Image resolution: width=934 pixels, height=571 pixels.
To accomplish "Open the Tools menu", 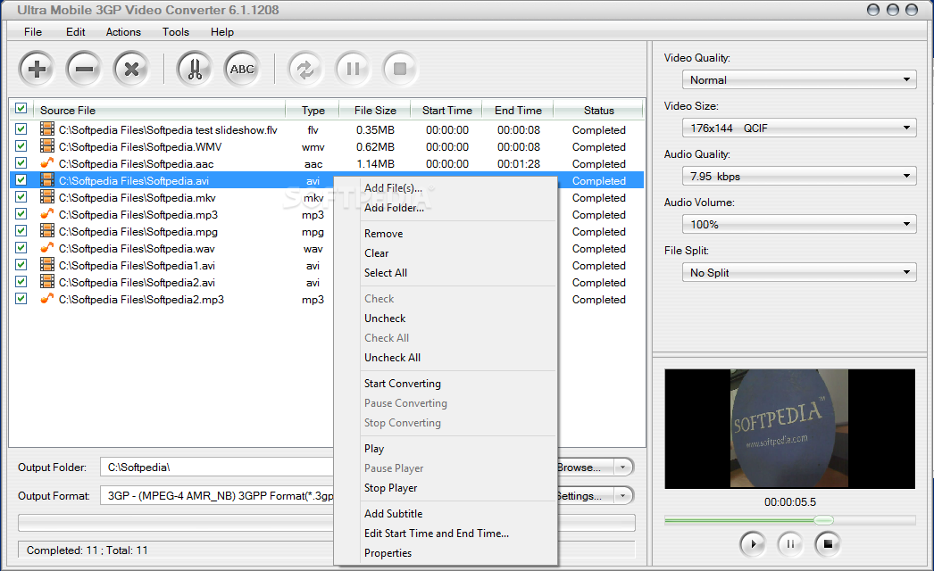I will click(x=176, y=32).
